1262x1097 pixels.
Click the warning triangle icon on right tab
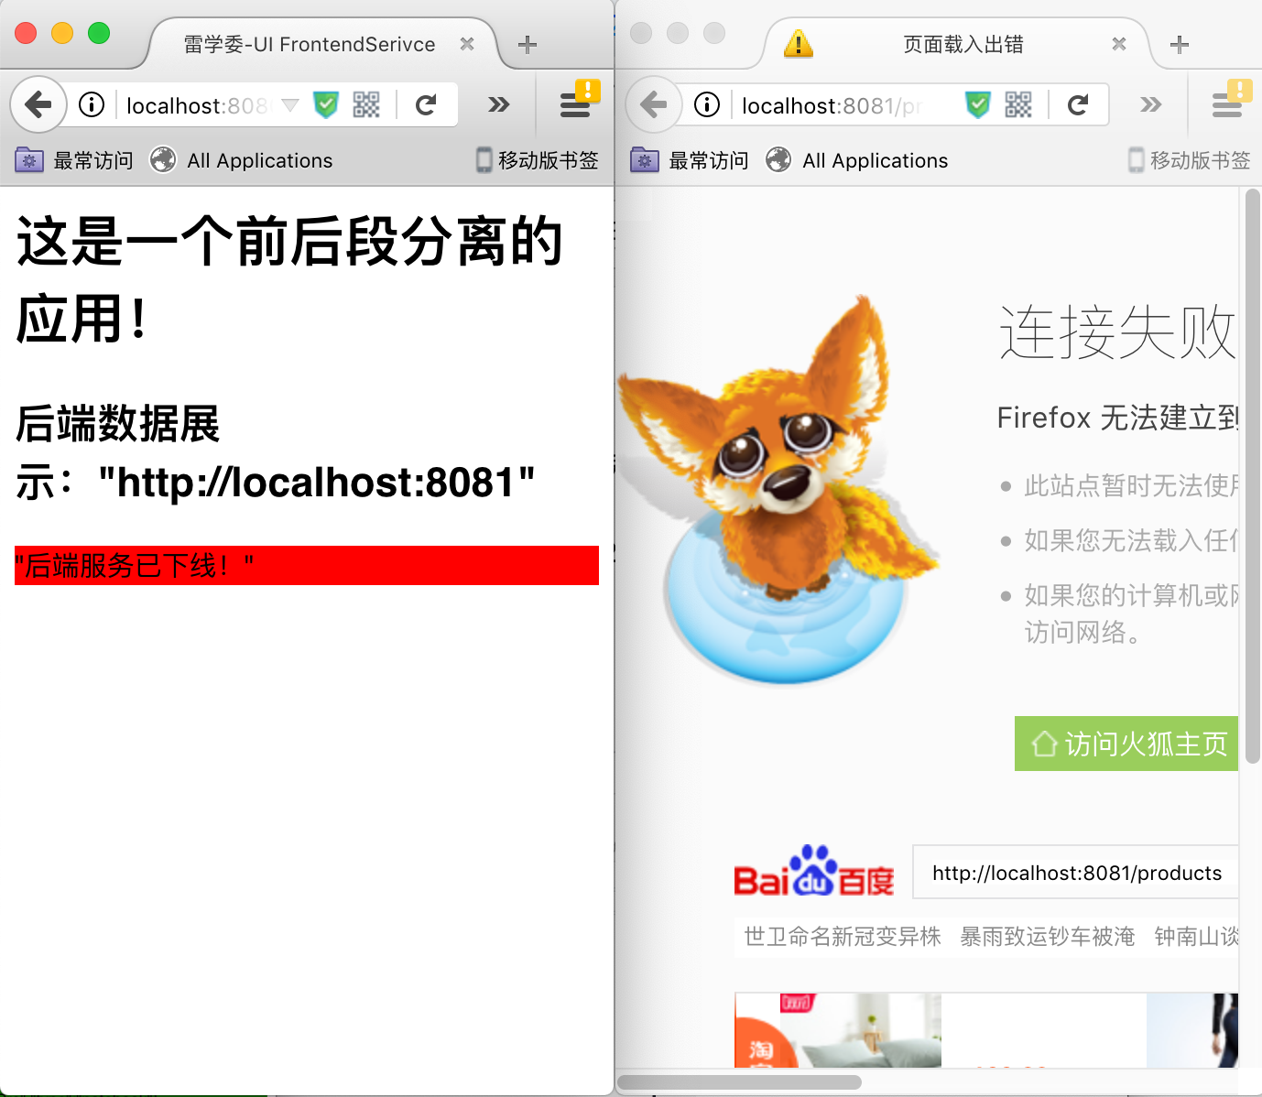798,43
